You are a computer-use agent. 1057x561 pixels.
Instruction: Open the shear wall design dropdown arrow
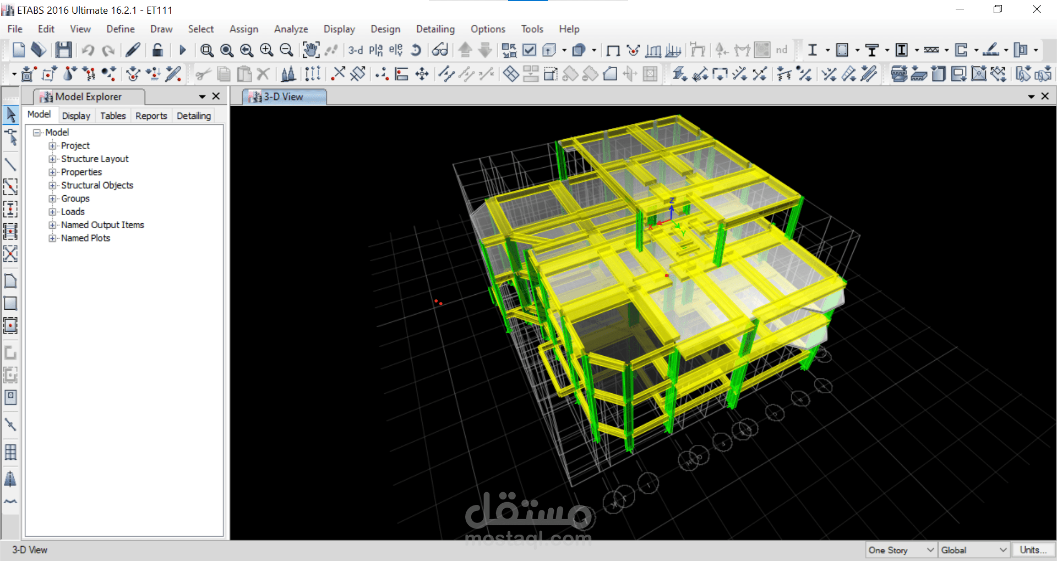click(976, 50)
